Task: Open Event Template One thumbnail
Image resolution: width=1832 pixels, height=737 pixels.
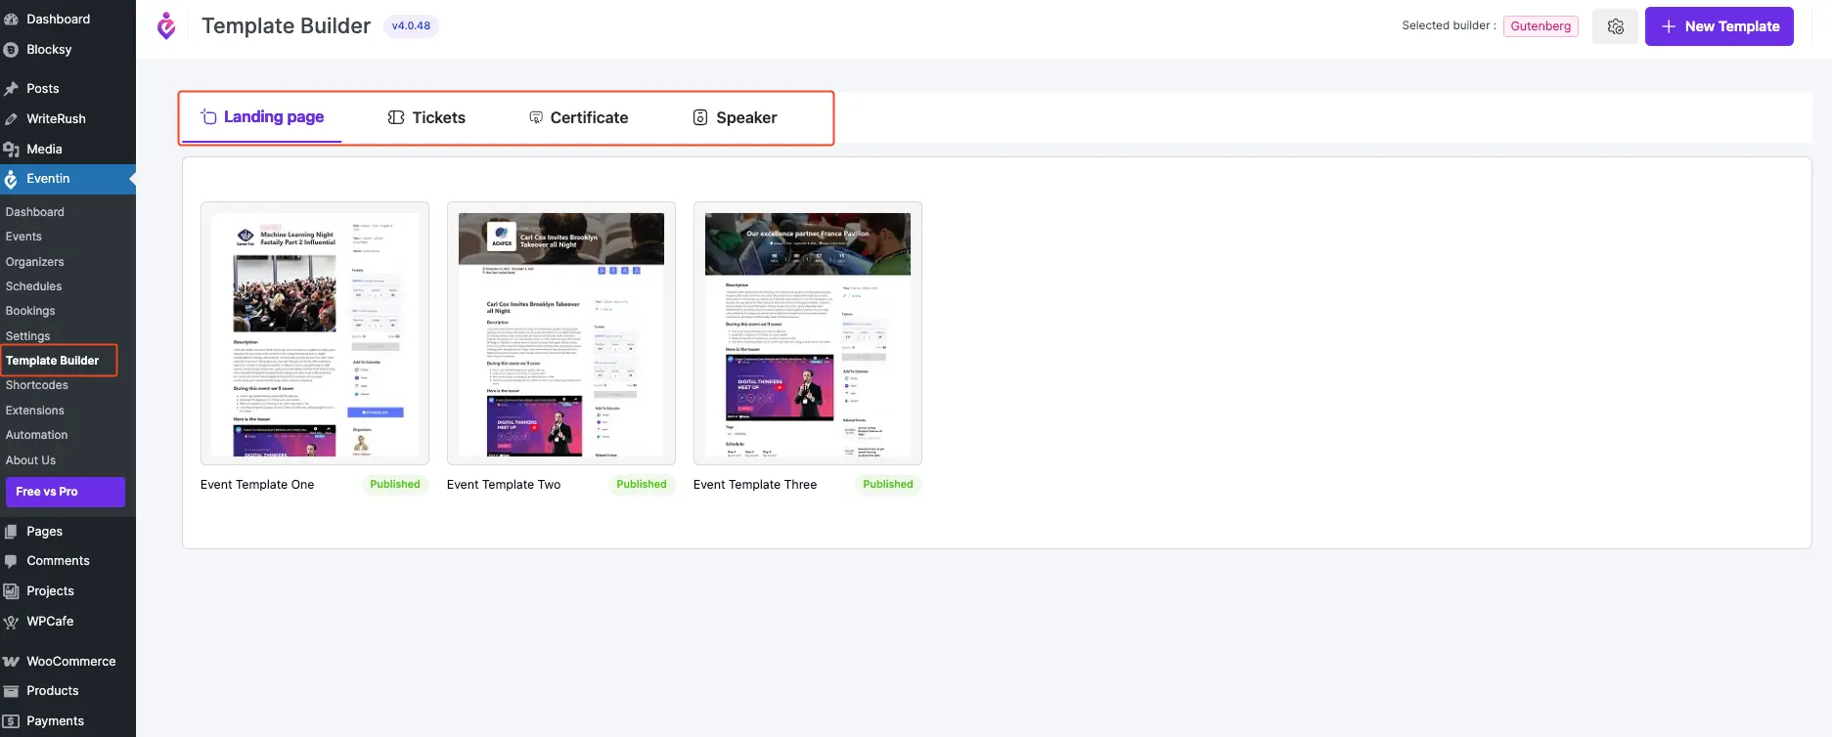Action: [x=315, y=333]
